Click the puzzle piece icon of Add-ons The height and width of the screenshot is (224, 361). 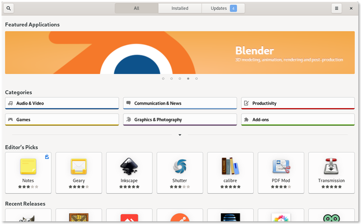coord(246,120)
